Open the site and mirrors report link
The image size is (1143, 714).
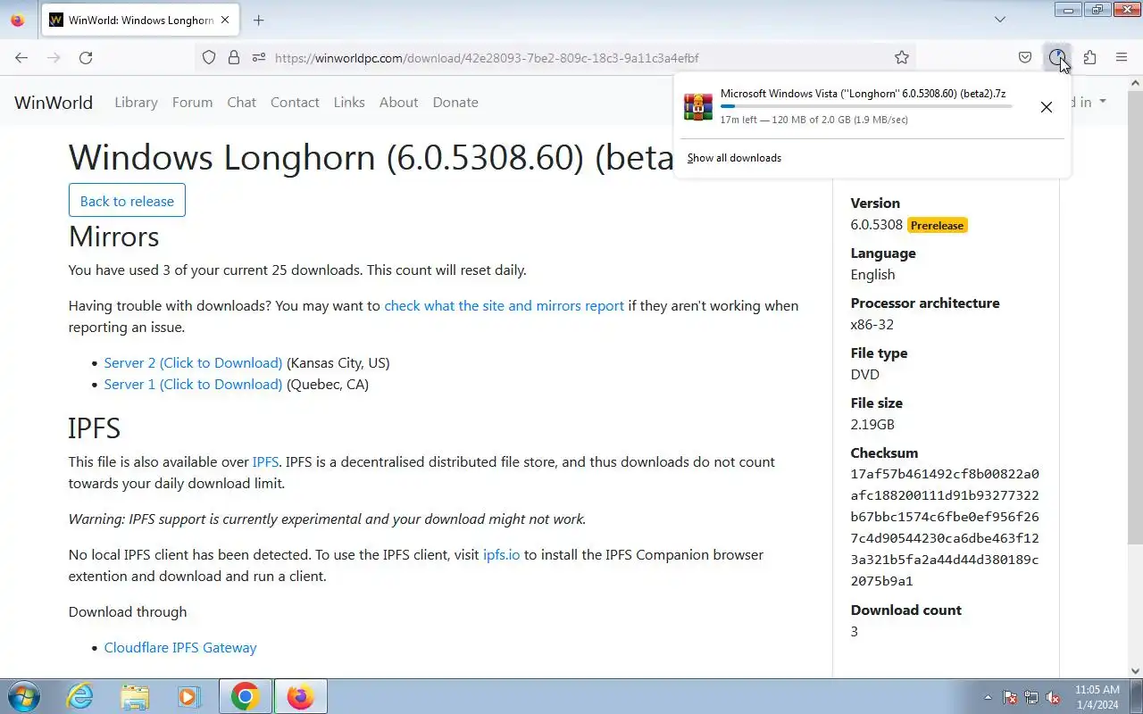504,305
